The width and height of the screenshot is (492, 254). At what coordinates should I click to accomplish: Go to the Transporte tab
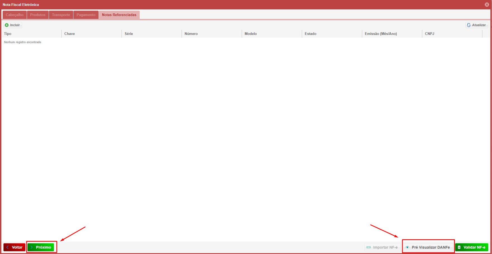pos(61,15)
